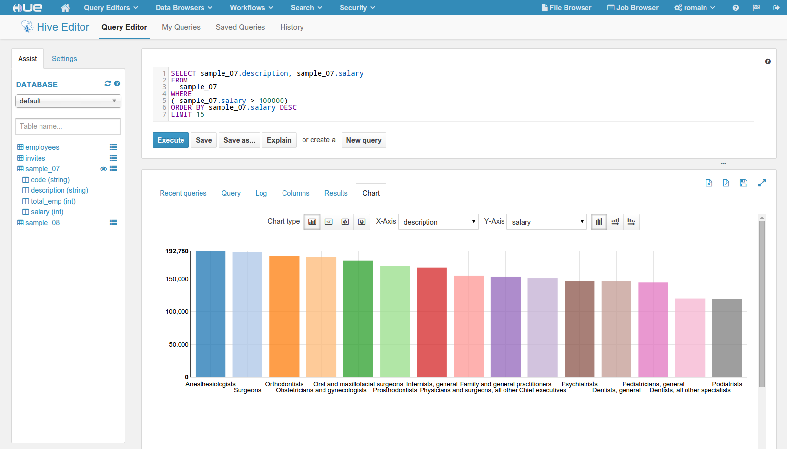Select the line chart type
787x449 pixels.
click(329, 222)
